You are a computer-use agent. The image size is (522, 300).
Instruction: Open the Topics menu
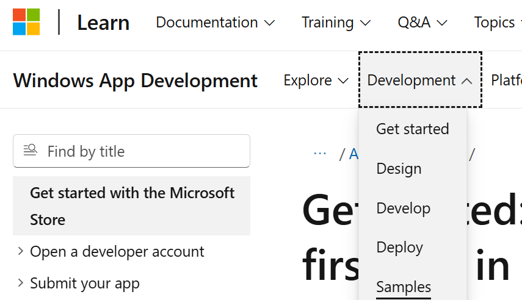pos(498,23)
